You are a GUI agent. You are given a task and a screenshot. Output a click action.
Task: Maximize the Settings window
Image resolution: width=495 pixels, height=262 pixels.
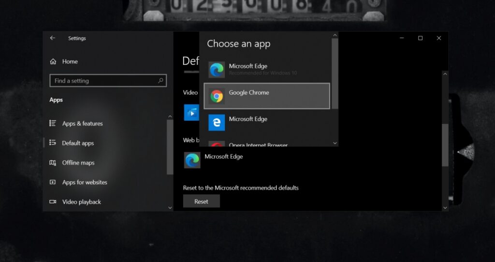click(x=420, y=38)
